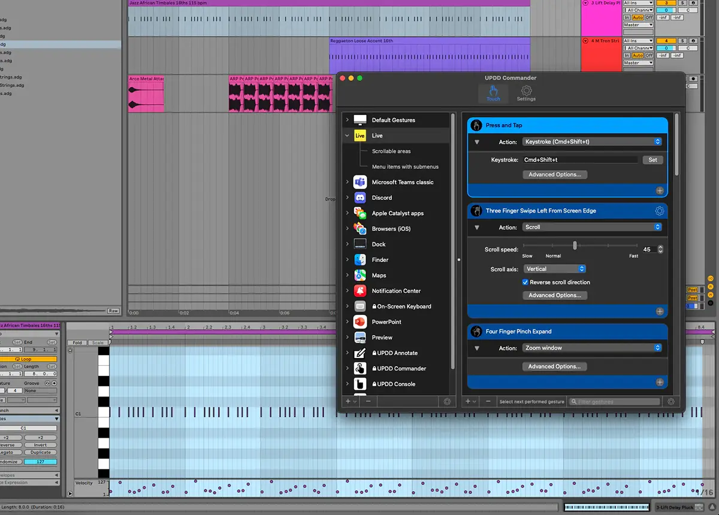
Task: Open the Scroll axis Vertical dropdown
Action: click(554, 269)
